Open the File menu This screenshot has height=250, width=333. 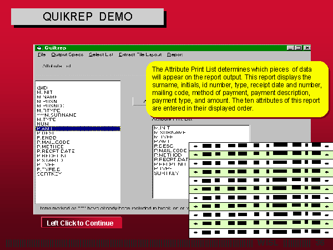[x=42, y=55]
